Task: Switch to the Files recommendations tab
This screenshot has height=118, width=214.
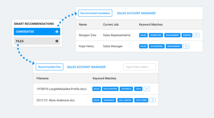Action: tap(35, 41)
